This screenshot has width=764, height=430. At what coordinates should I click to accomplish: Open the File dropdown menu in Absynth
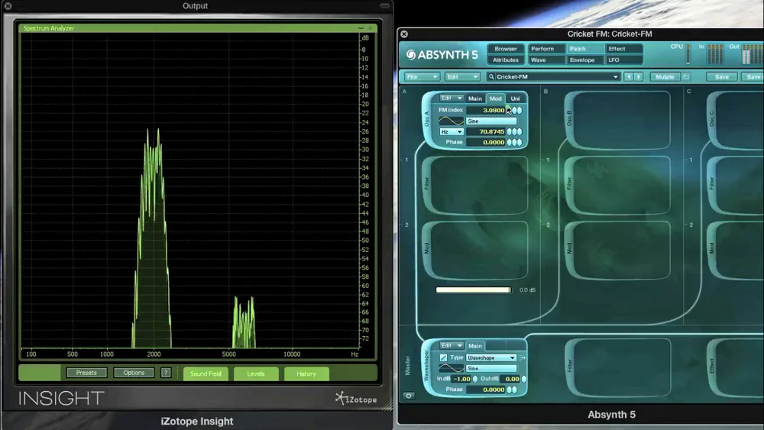click(422, 77)
